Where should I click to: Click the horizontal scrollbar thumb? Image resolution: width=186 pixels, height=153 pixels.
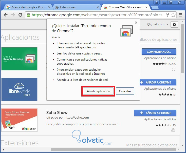pos(113,149)
